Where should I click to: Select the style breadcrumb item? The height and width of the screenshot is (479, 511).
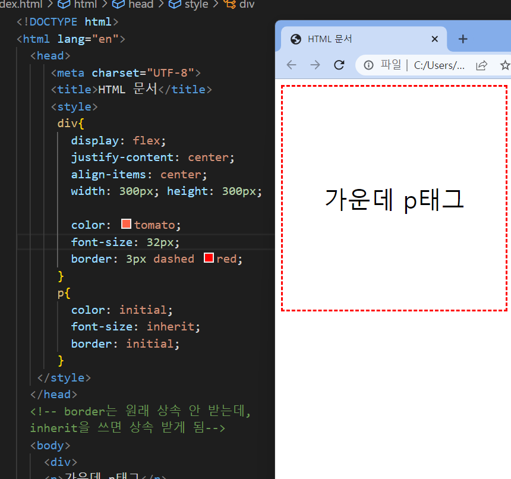click(188, 4)
